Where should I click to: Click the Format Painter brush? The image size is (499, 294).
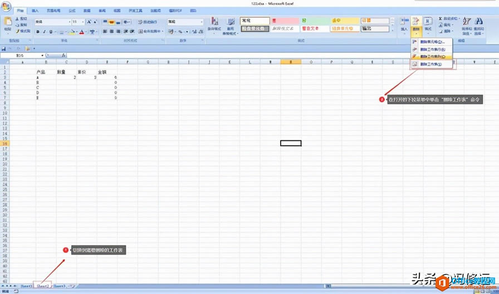click(x=23, y=31)
